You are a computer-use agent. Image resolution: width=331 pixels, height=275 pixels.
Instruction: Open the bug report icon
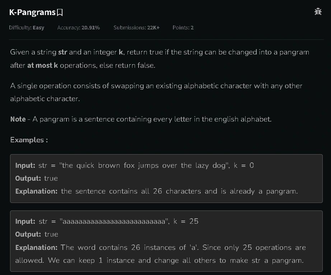[318, 11]
